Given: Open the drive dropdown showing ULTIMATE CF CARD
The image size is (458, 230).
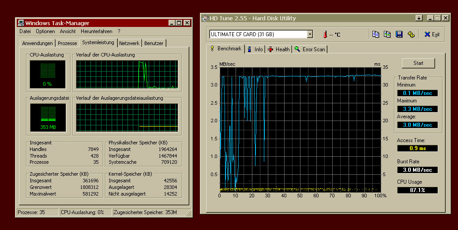Looking at the screenshot, I should (x=310, y=34).
